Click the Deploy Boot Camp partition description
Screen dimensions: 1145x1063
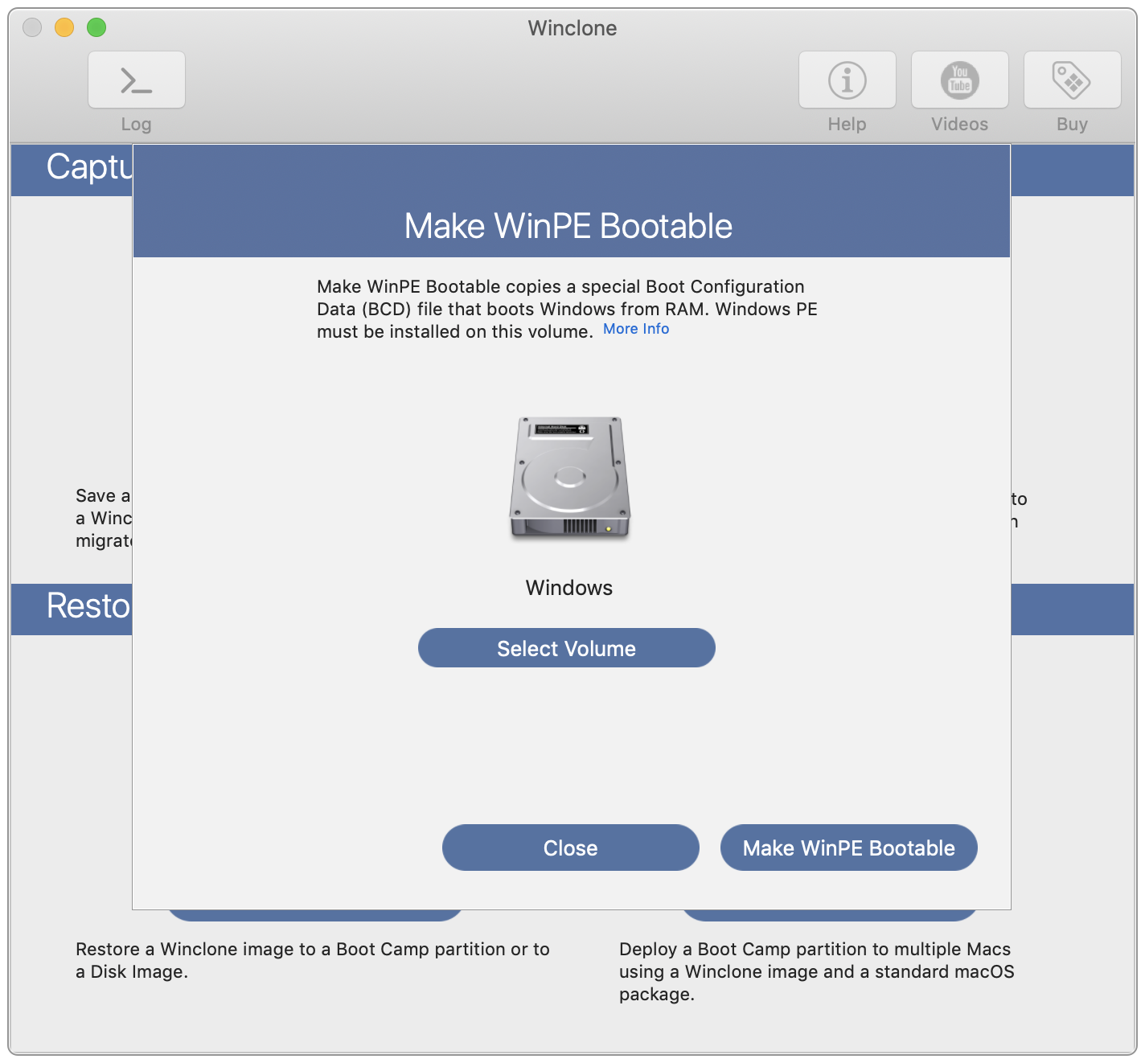(x=817, y=971)
